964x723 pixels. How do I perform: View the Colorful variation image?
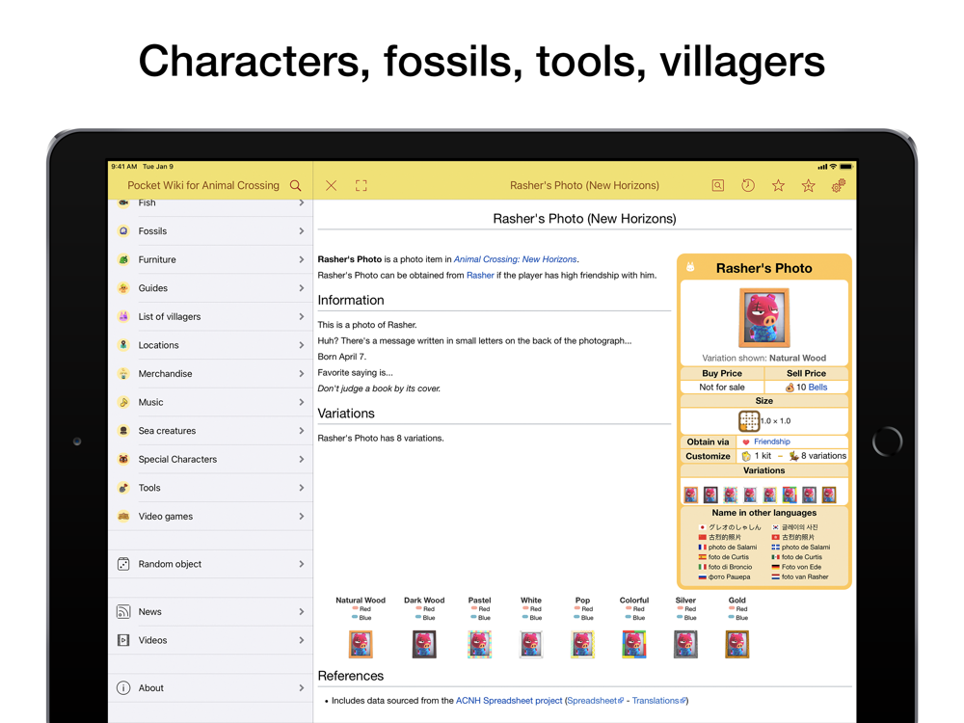634,644
